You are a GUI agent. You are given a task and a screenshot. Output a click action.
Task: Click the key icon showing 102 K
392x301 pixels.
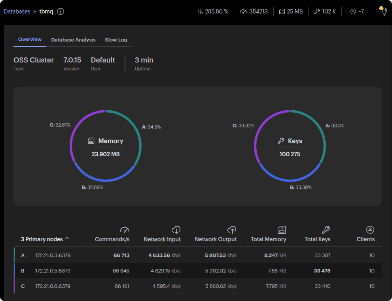[316, 11]
